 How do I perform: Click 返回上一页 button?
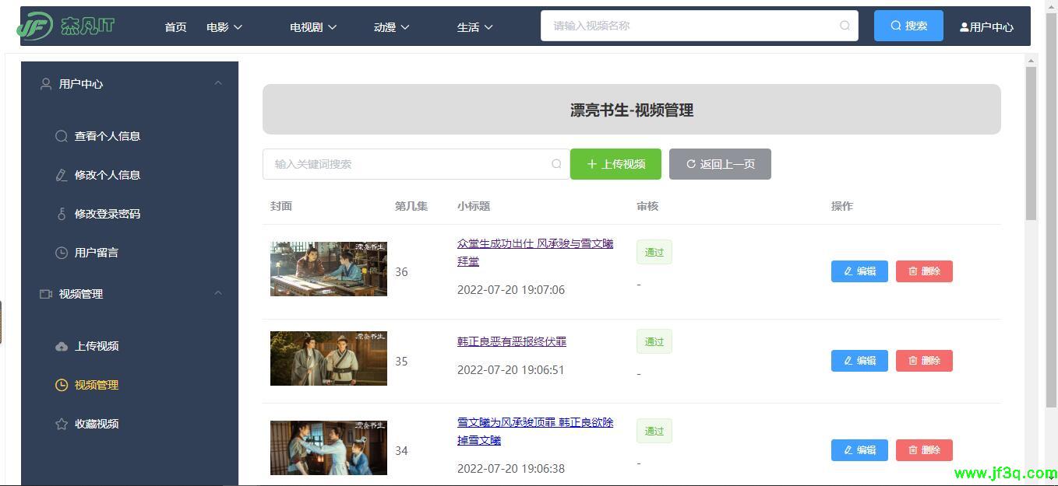pyautogui.click(x=720, y=164)
